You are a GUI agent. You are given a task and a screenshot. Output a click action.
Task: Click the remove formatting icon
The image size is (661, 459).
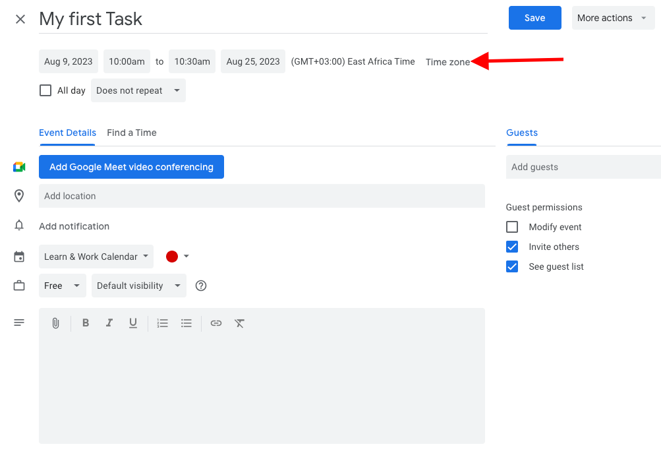[240, 323]
